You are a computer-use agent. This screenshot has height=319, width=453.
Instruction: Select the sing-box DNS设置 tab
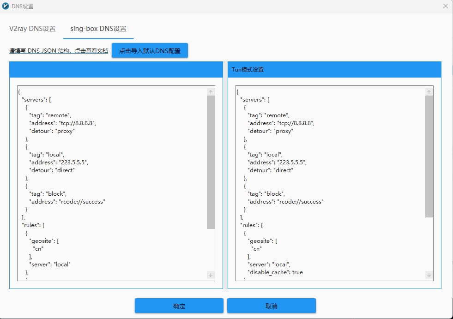coord(97,28)
